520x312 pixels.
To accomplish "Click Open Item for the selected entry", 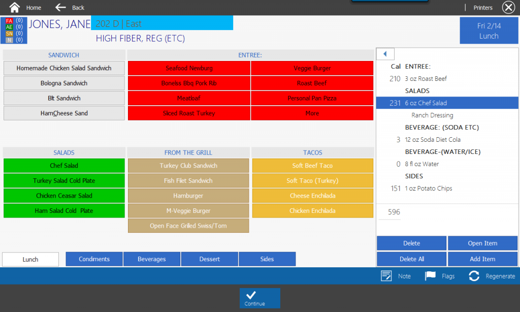I will [x=482, y=243].
